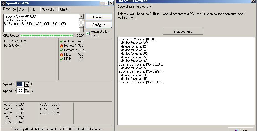
Task: Click the +1.5V: 0.00V reading
Action: (x=49, y=109)
